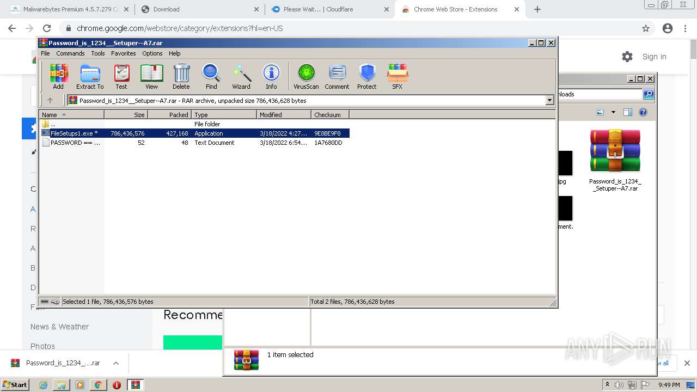Open a new Chrome tab
The width and height of the screenshot is (697, 392).
tap(537, 9)
